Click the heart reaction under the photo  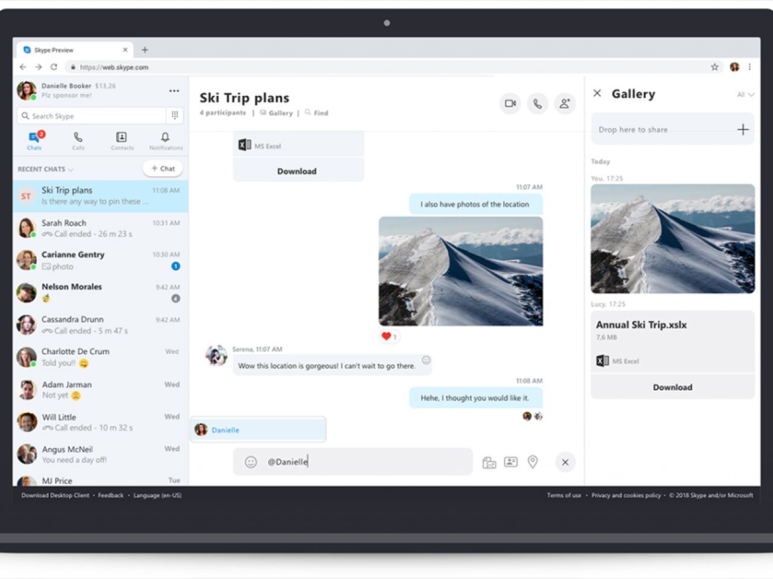click(389, 337)
